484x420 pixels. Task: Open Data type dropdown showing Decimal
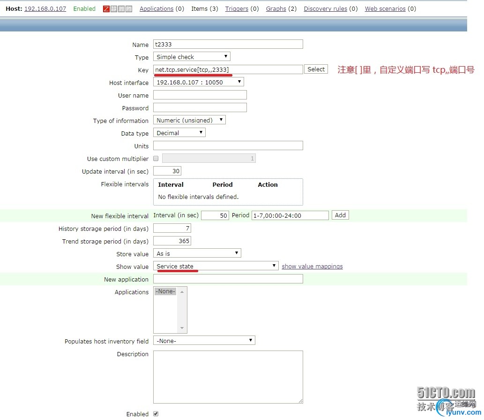click(179, 133)
